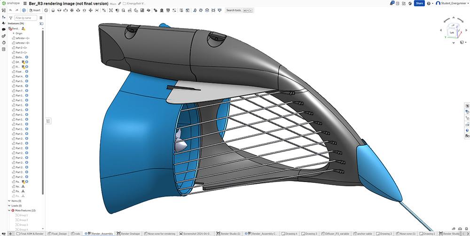Open the help question mark menu
Viewport: 470px width, 236px height.
tap(429, 4)
